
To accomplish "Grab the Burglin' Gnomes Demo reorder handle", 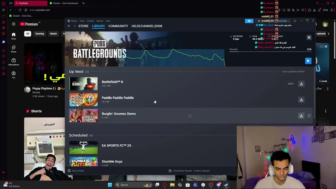I will [x=190, y=116].
